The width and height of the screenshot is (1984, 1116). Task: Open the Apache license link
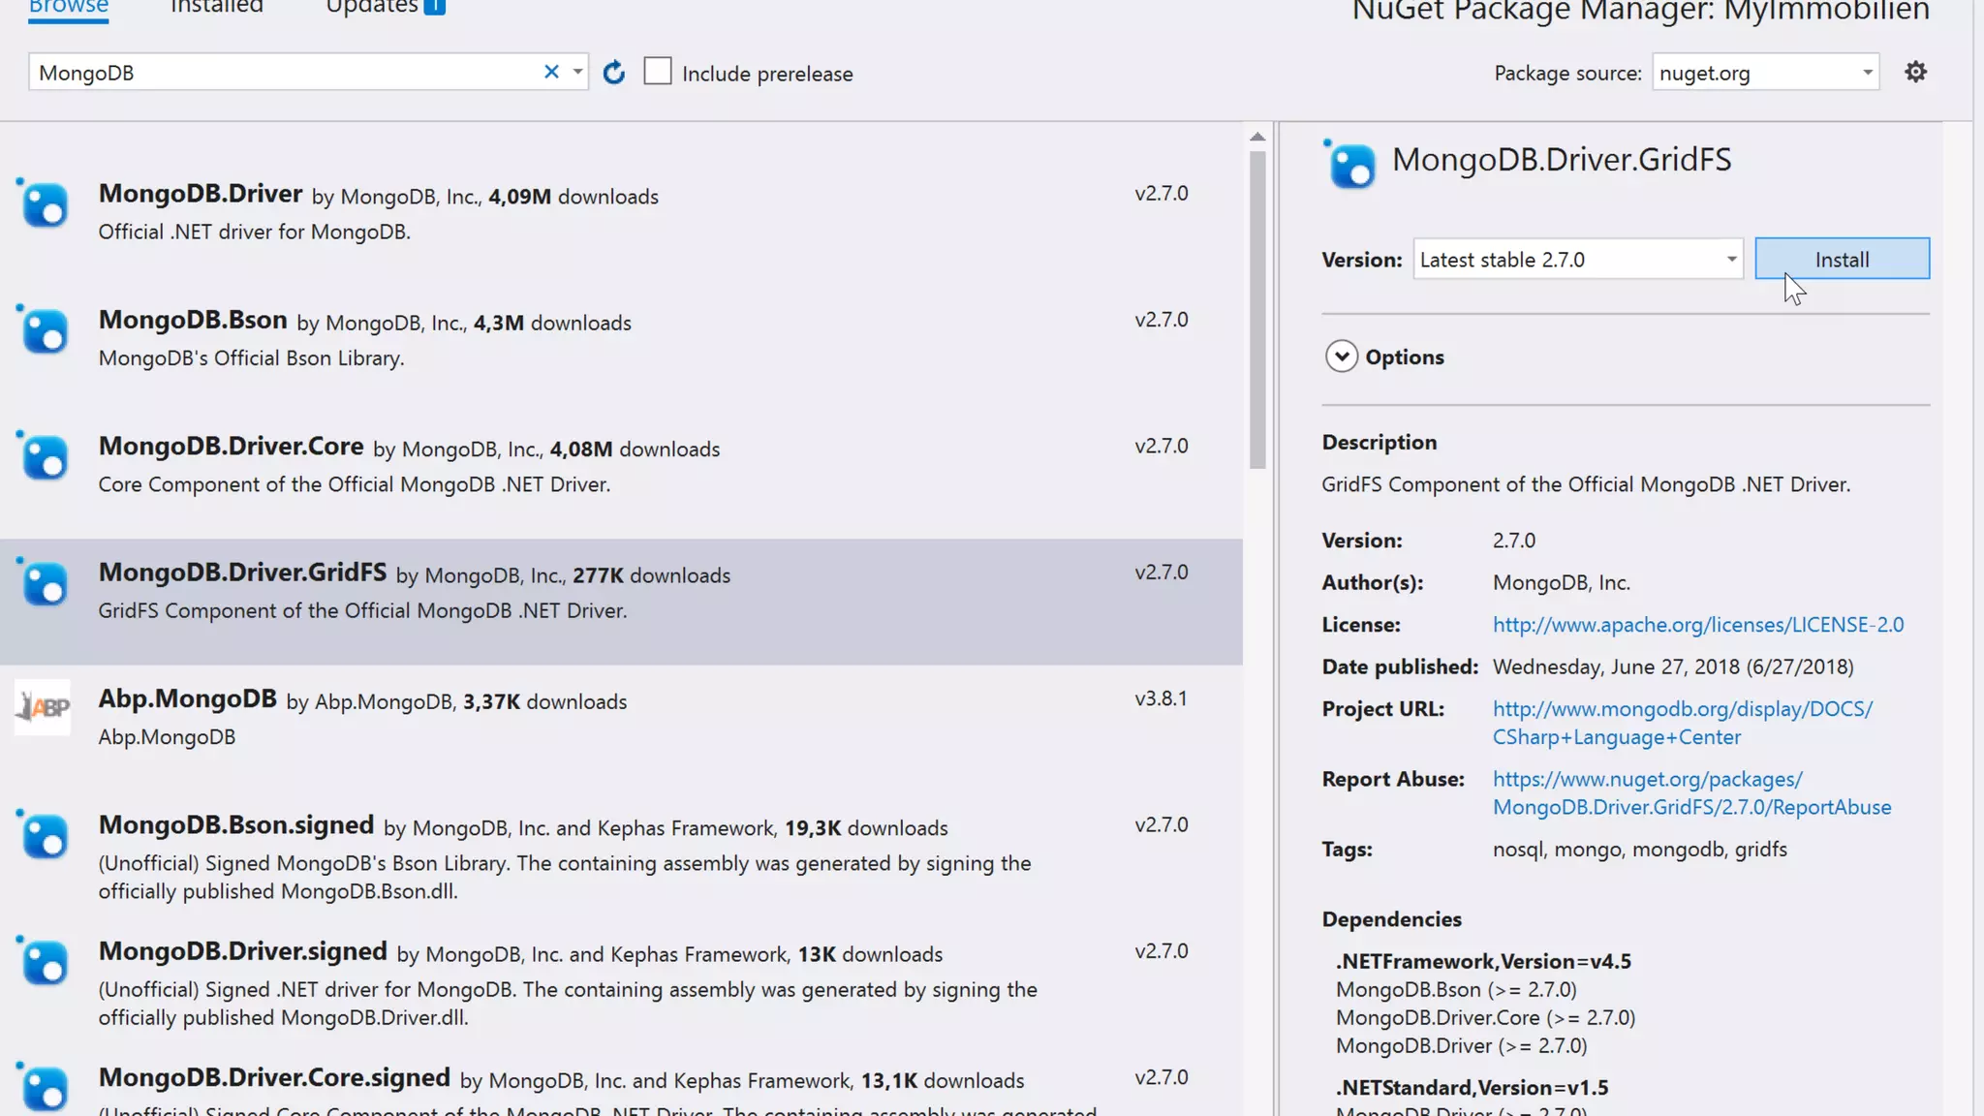pyautogui.click(x=1697, y=625)
